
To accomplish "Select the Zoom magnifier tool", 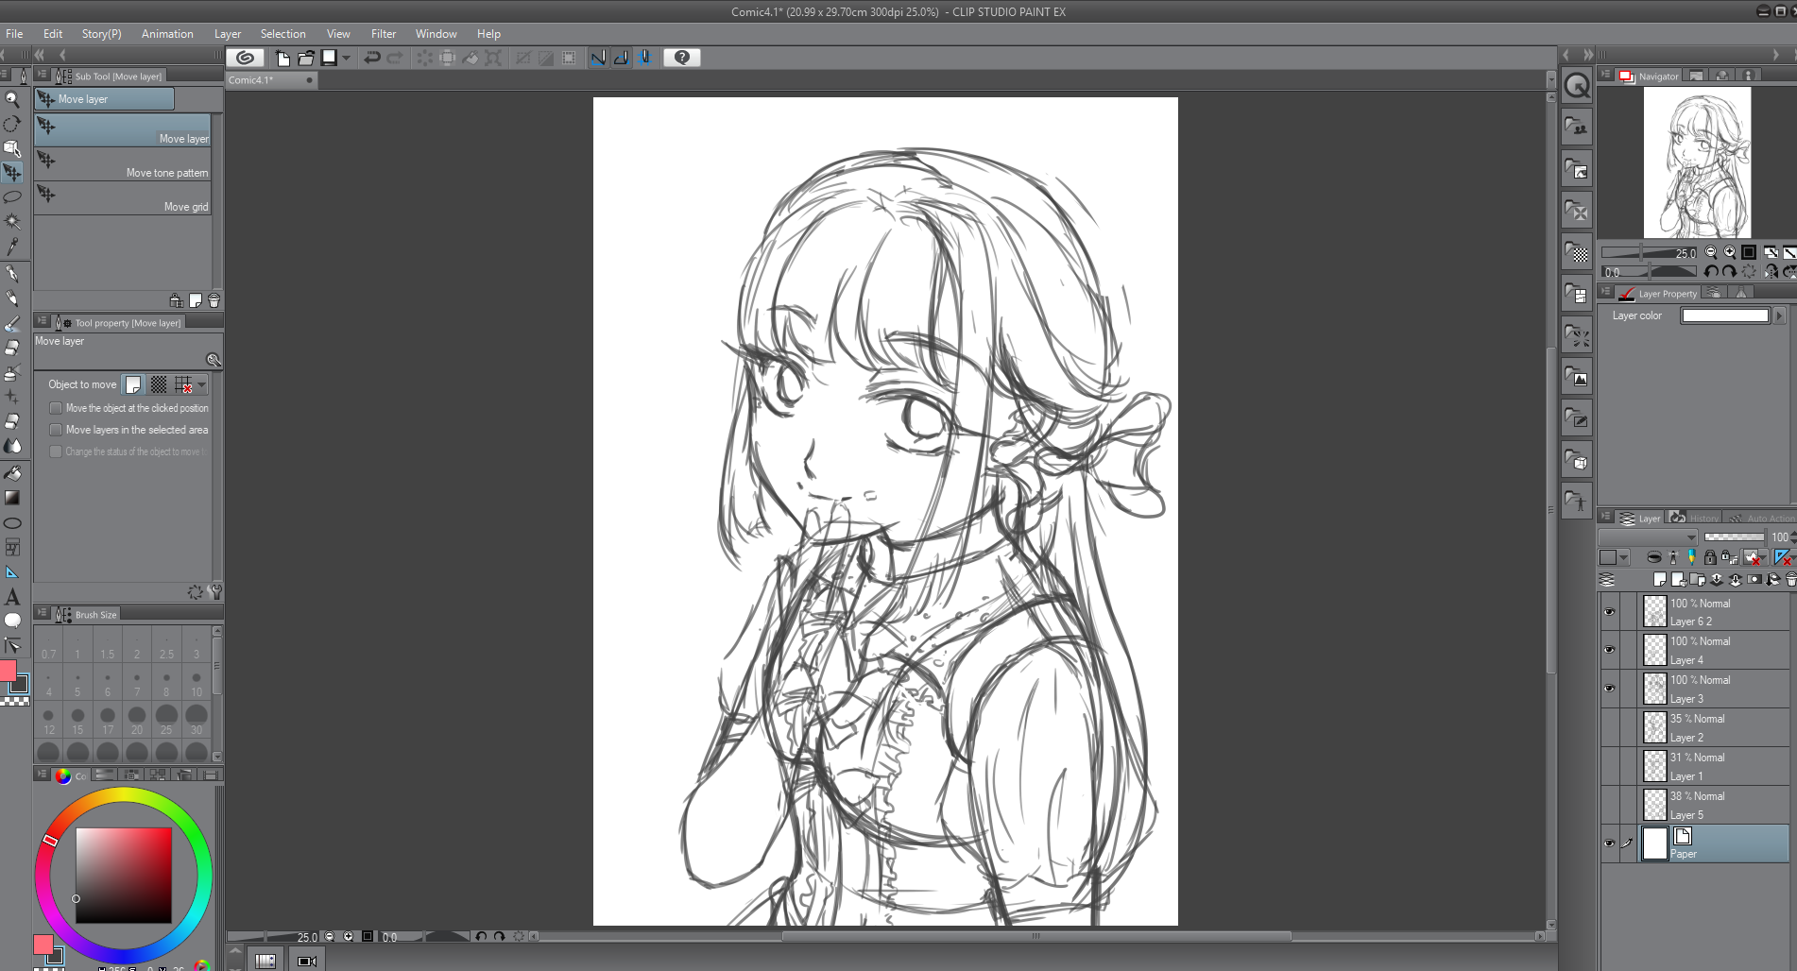I will click(12, 99).
